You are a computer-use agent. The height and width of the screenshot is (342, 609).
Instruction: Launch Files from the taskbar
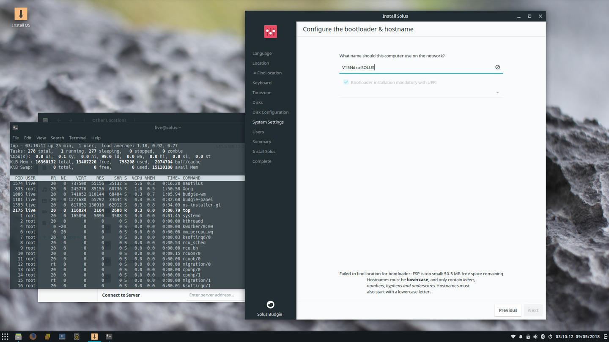point(19,337)
